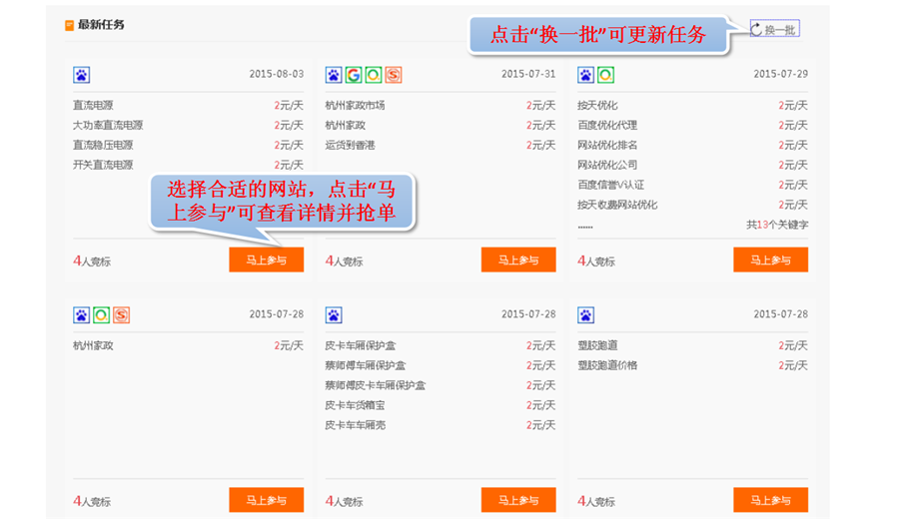Click the keyword 皮卡车货箱宝
The height and width of the screenshot is (519, 899).
point(355,405)
